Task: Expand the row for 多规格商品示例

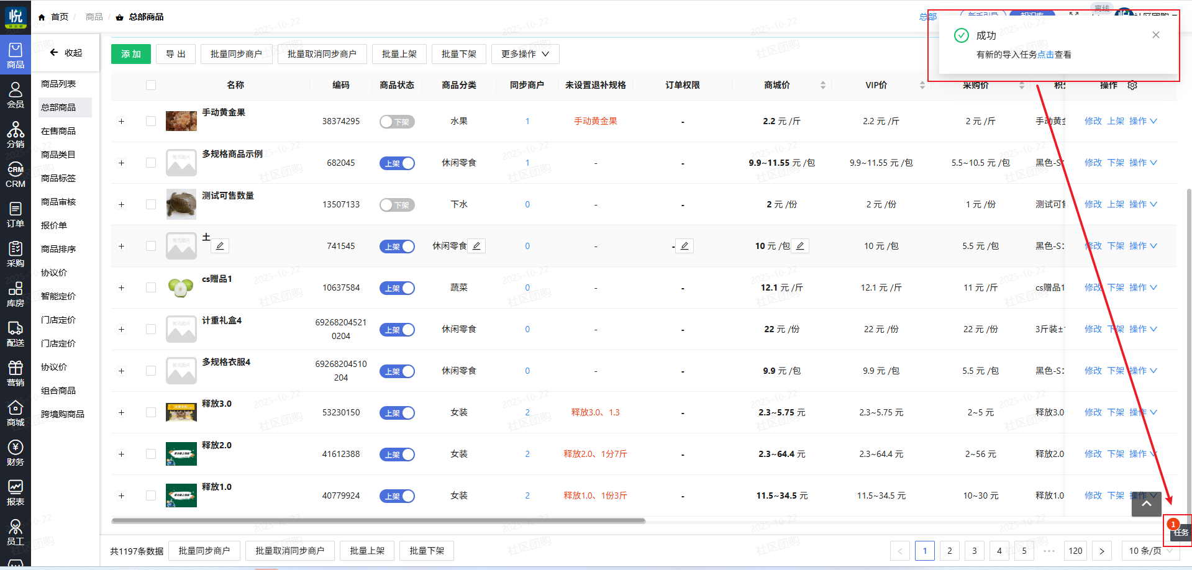Action: [x=122, y=163]
